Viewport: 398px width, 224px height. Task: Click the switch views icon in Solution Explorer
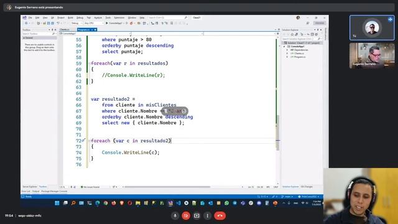tap(296, 34)
